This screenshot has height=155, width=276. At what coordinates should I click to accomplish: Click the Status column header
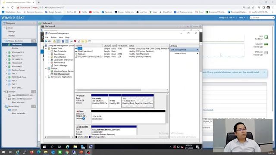point(148,46)
